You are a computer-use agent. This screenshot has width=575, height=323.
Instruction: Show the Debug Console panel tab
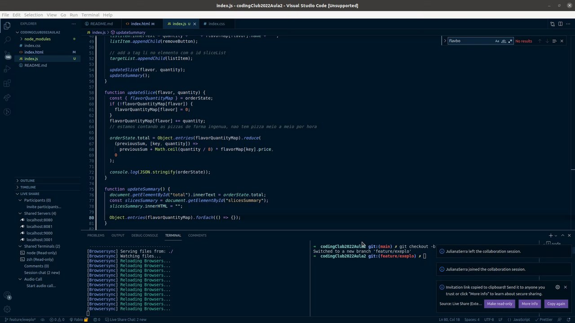click(x=145, y=236)
